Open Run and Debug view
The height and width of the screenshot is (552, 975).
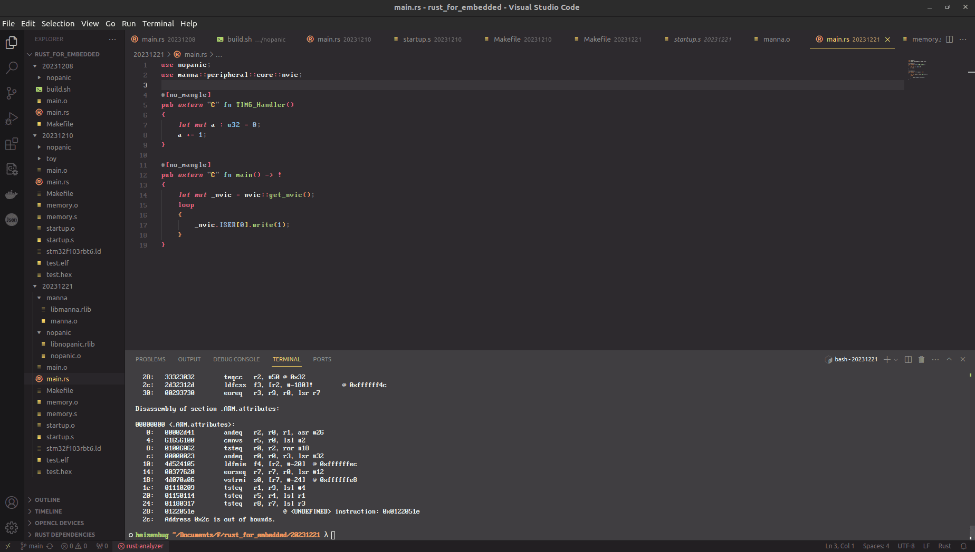pyautogui.click(x=12, y=119)
